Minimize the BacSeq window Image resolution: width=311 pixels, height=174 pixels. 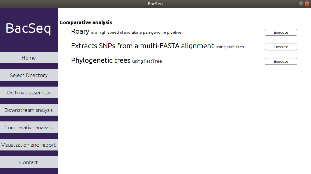tap(301, 4)
